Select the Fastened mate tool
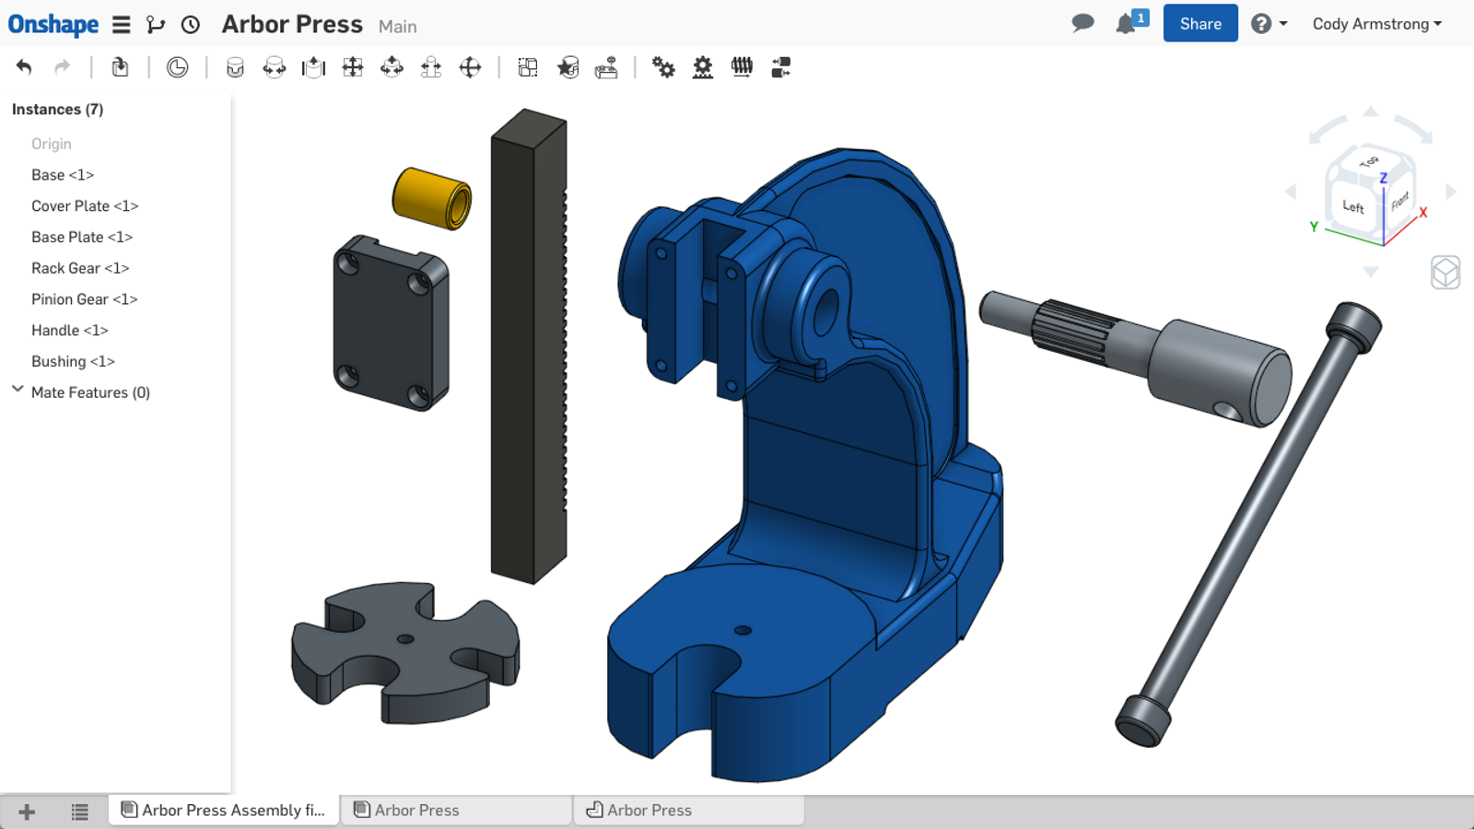 coord(235,67)
